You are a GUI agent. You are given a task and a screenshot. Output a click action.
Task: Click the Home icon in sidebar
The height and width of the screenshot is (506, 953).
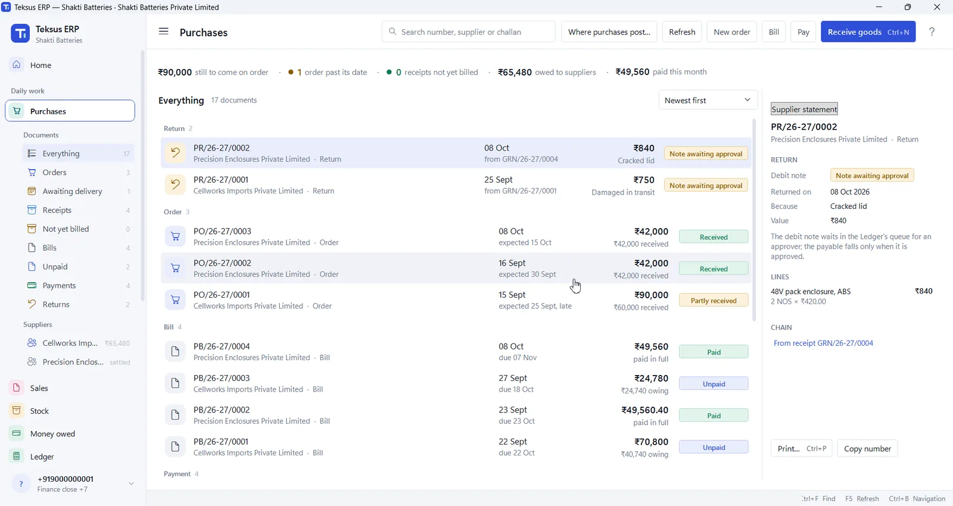coord(17,64)
